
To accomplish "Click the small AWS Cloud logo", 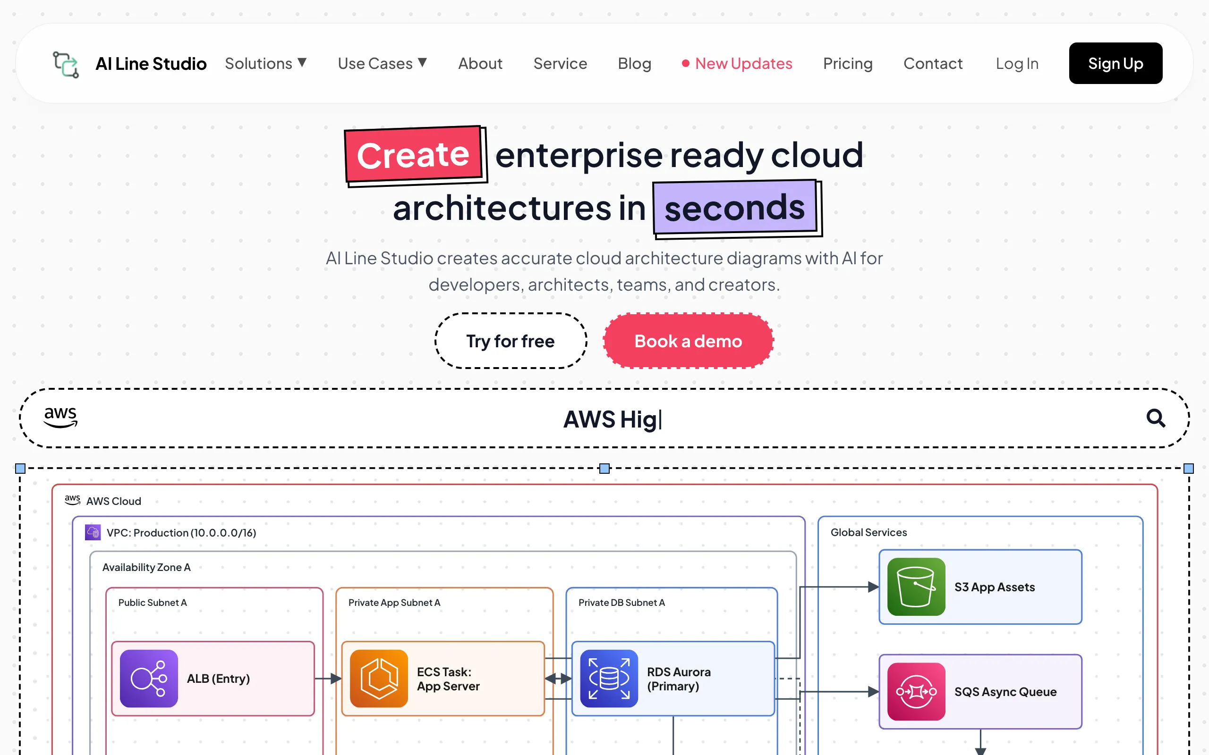I will coord(72,500).
